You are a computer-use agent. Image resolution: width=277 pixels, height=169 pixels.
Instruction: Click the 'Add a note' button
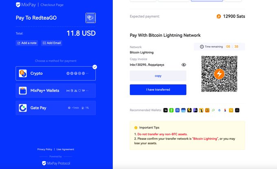click(x=27, y=43)
